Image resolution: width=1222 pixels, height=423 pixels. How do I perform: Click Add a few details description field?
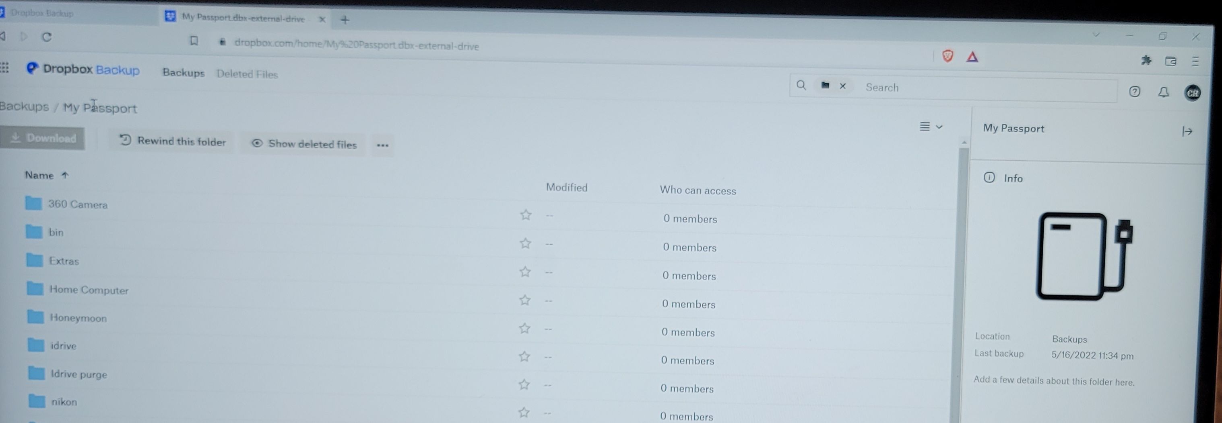click(1054, 381)
